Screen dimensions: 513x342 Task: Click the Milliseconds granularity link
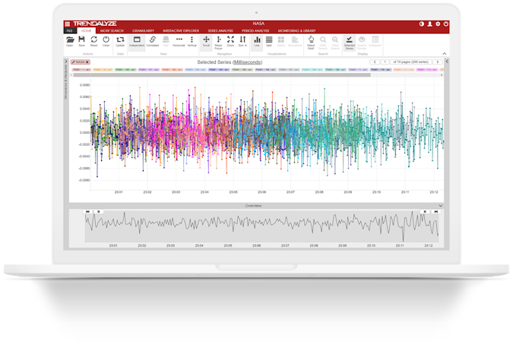(x=248, y=62)
